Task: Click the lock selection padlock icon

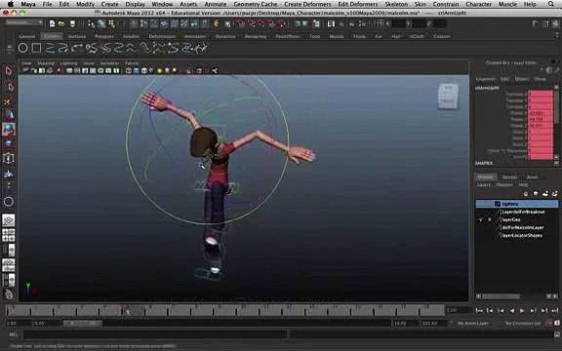Action: [x=217, y=24]
